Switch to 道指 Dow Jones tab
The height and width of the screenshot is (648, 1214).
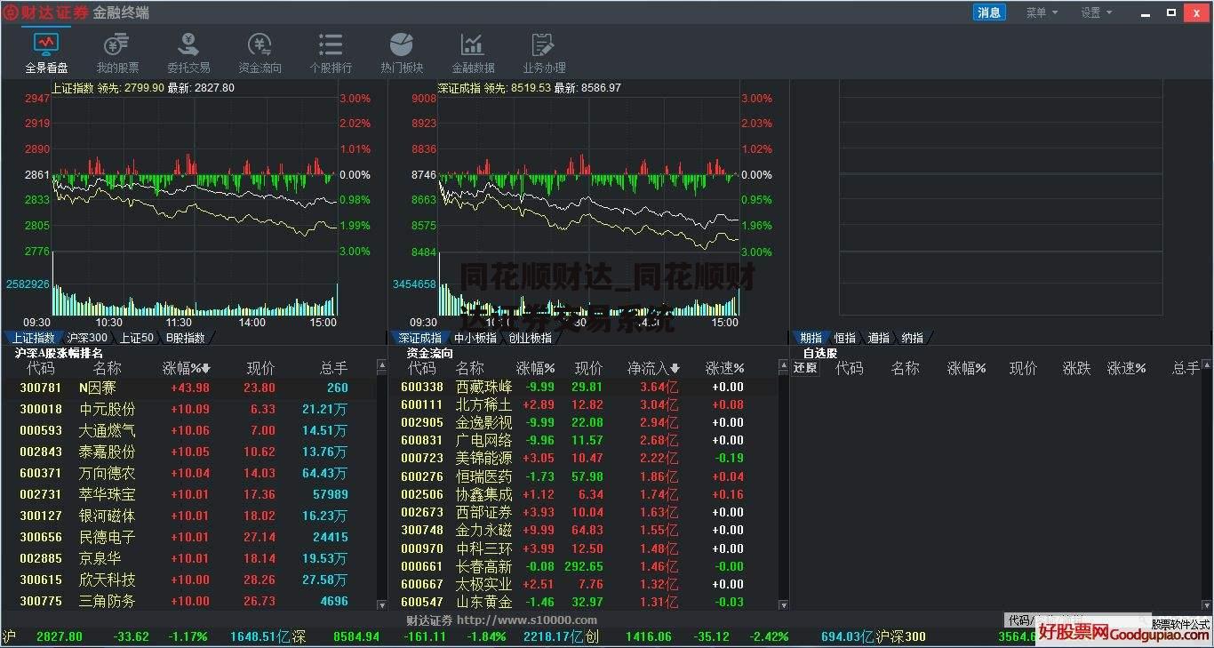[879, 338]
